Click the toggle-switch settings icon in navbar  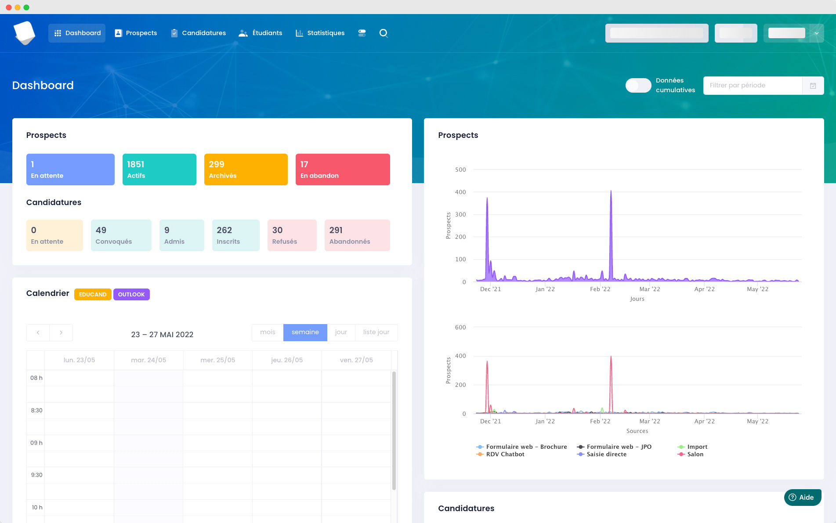pos(362,33)
